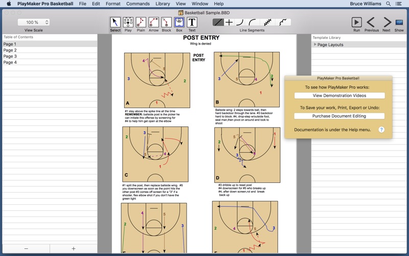Go to Previous page
Image resolution: width=409 pixels, height=256 pixels.
[x=371, y=23]
